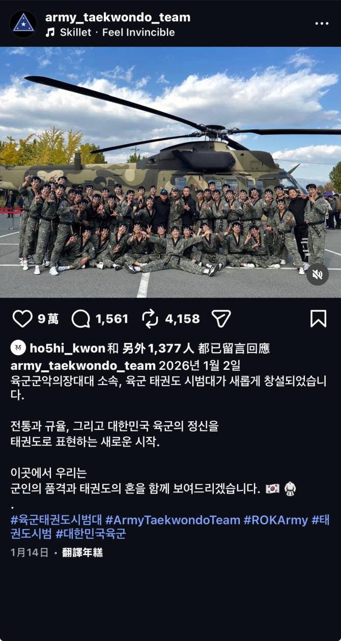Tap hashtag #육군태권도시범대
341x641 pixels.
coord(56,520)
